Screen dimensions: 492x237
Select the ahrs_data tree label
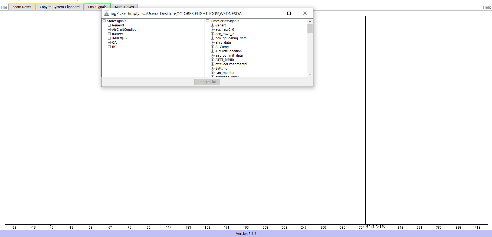223,43
